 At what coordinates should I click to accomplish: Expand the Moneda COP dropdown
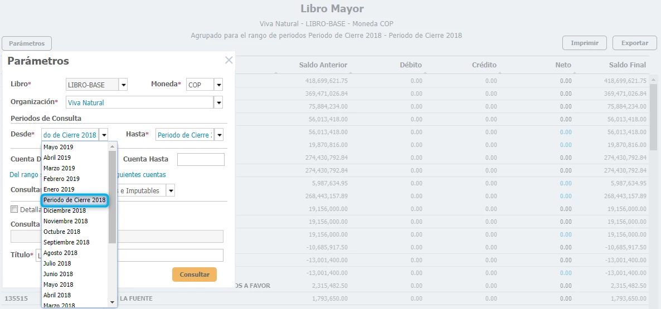click(218, 85)
